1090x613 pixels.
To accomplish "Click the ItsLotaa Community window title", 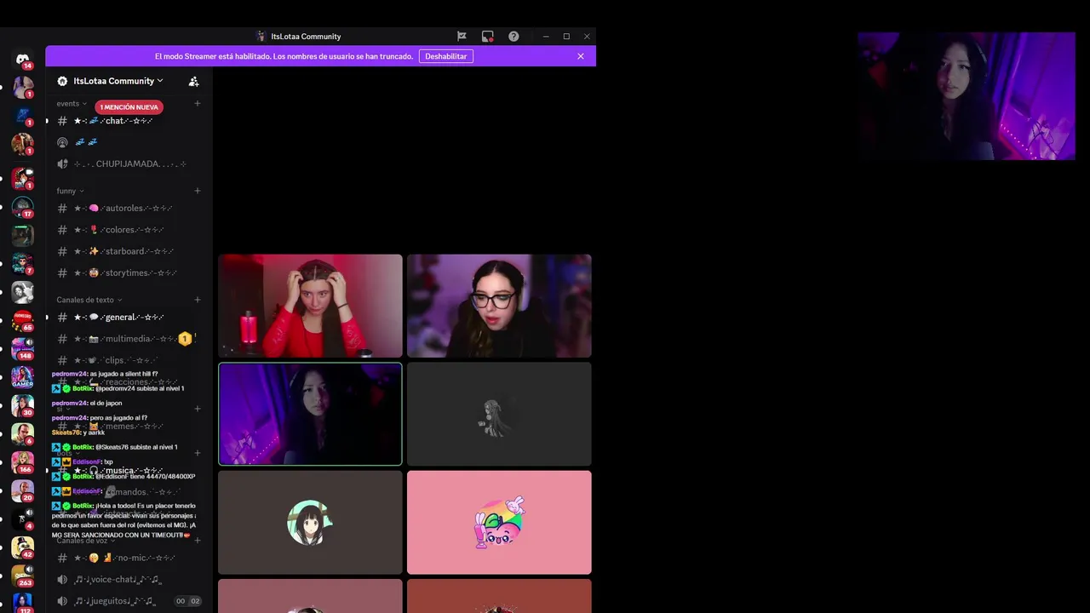I will pyautogui.click(x=306, y=37).
